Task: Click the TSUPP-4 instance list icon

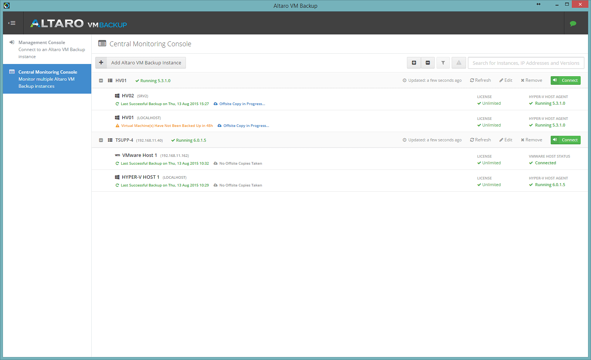Action: click(110, 140)
